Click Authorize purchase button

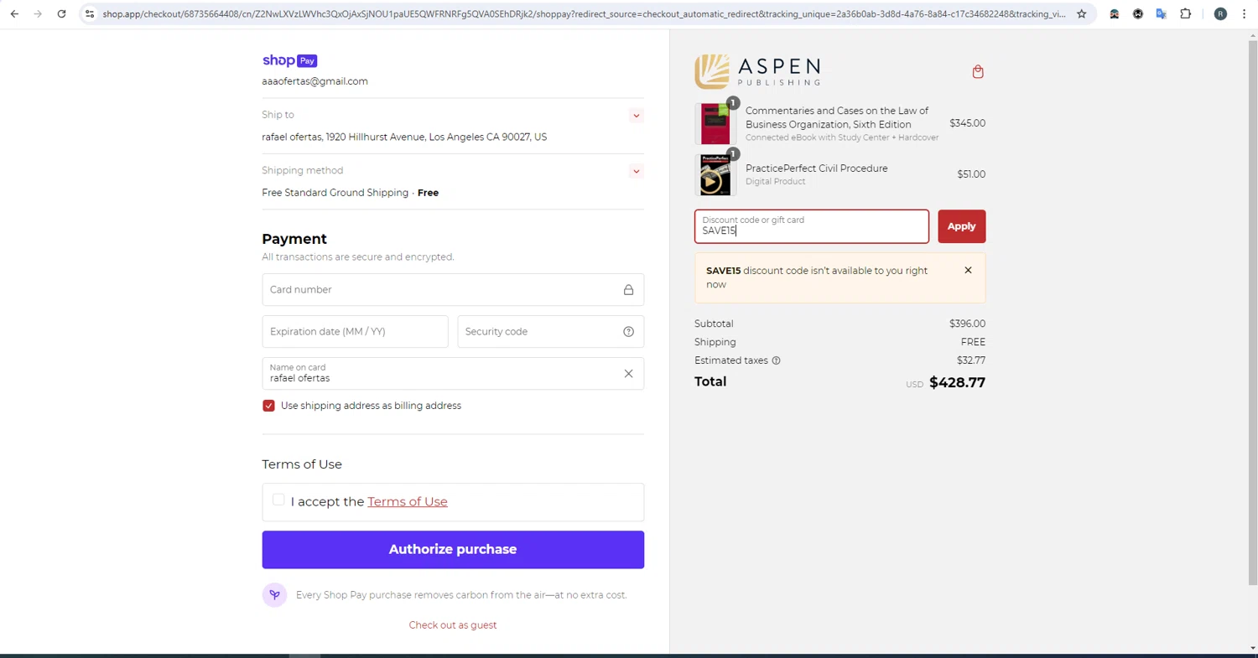[x=453, y=550]
